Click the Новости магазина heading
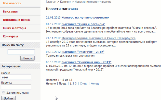The image size is (161, 100). pyautogui.click(x=62, y=9)
